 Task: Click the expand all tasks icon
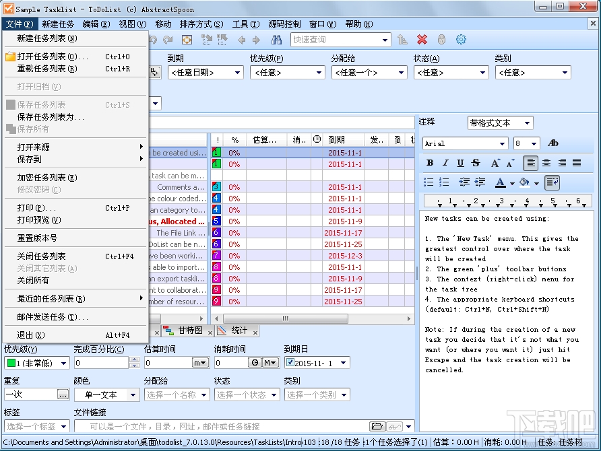(207, 40)
